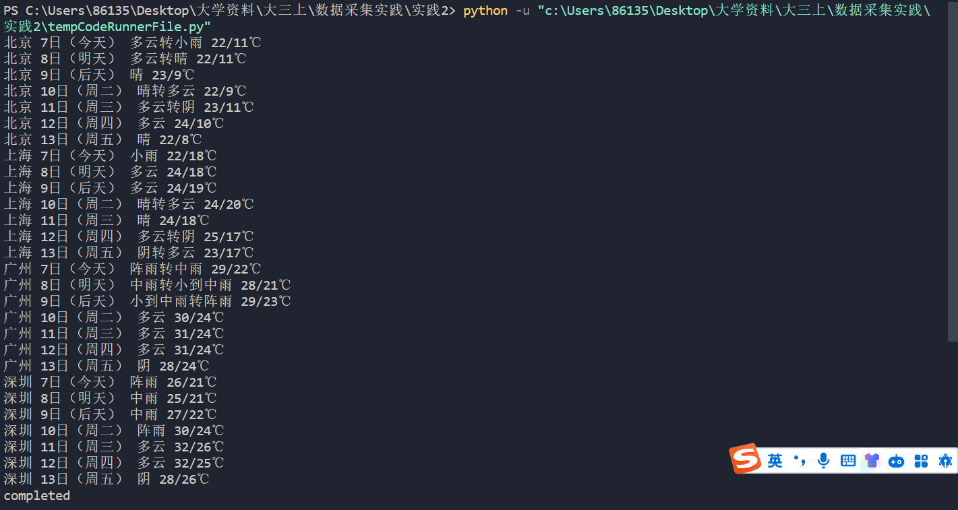The height and width of the screenshot is (510, 958).
Task: Click the 上海 7日（今天）小雨 22/18℃ line
Action: tap(110, 156)
